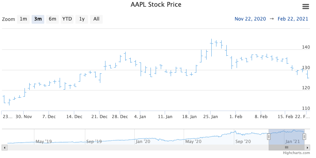The image size is (316, 158).
Task: Click the scrollbar left arrow
Action: click(5, 147)
